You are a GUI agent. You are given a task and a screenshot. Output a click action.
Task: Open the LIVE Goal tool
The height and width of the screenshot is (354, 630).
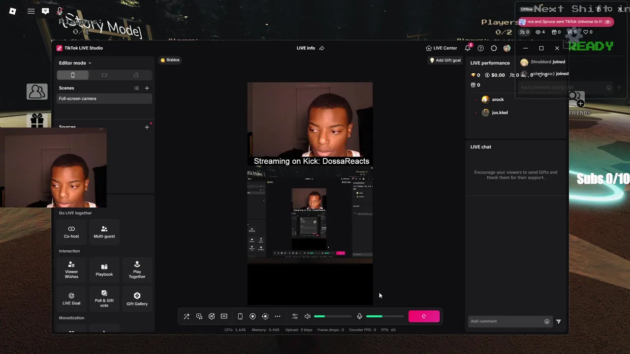[x=71, y=299]
